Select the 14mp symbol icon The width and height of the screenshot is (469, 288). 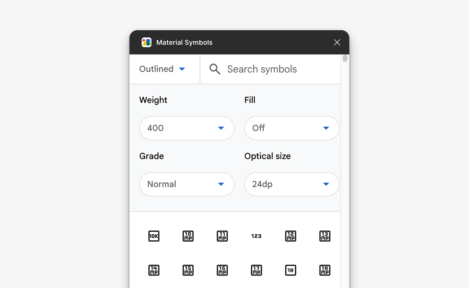(154, 270)
